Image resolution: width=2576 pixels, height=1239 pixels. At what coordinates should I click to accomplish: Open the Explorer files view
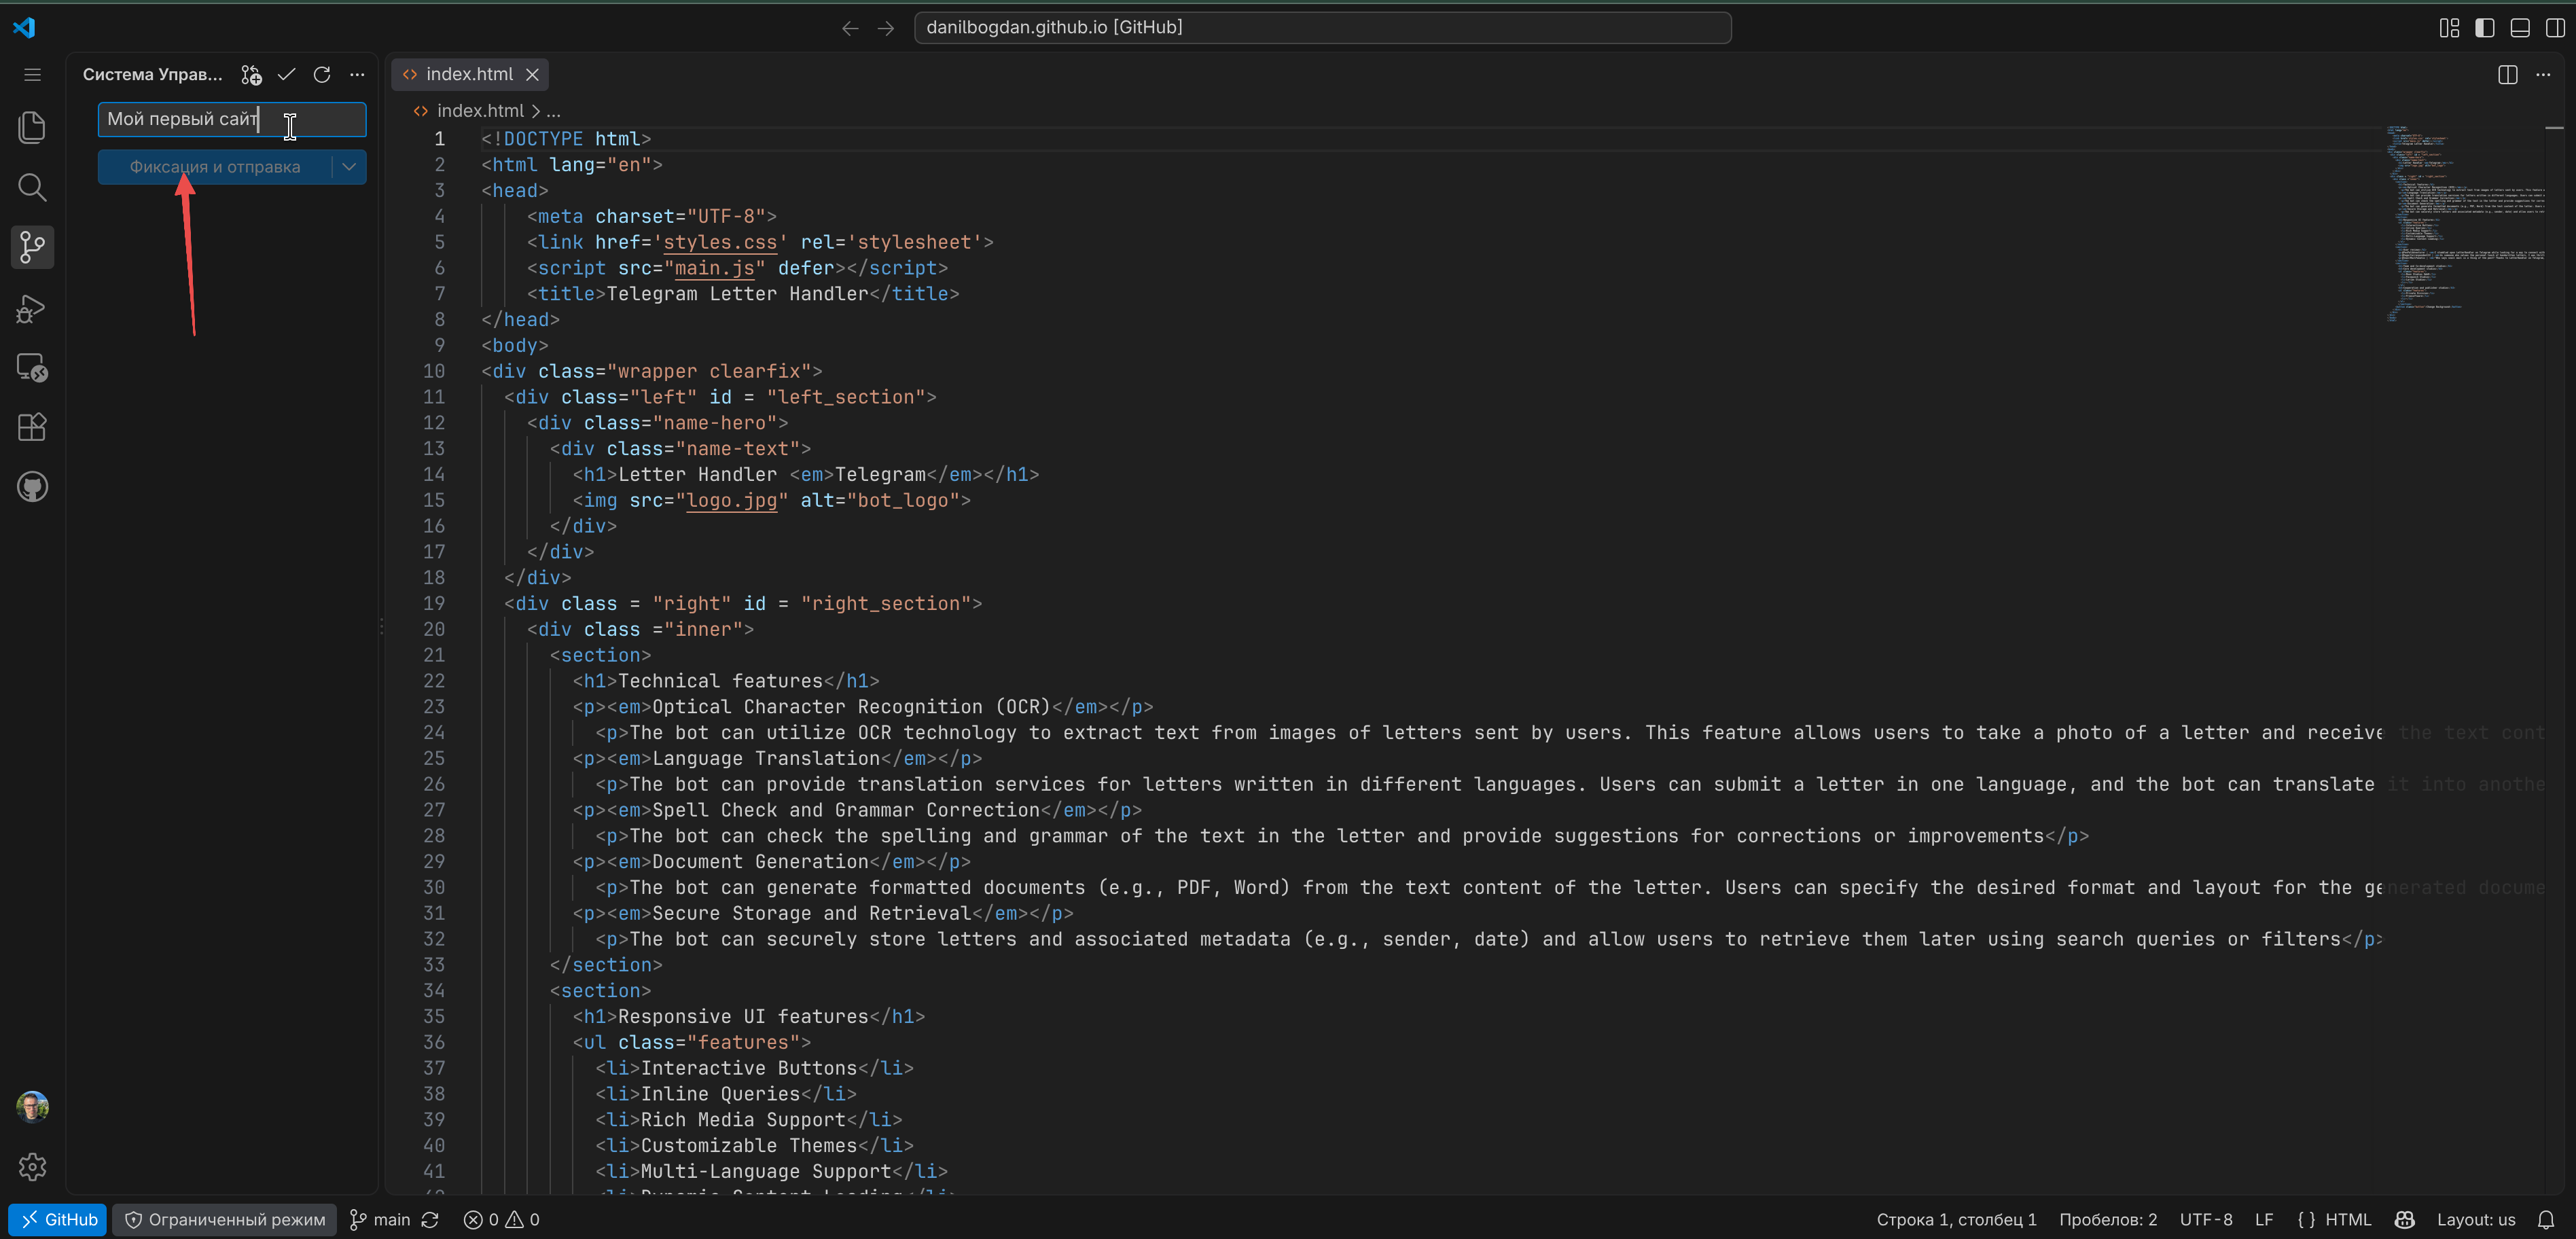pyautogui.click(x=32, y=127)
